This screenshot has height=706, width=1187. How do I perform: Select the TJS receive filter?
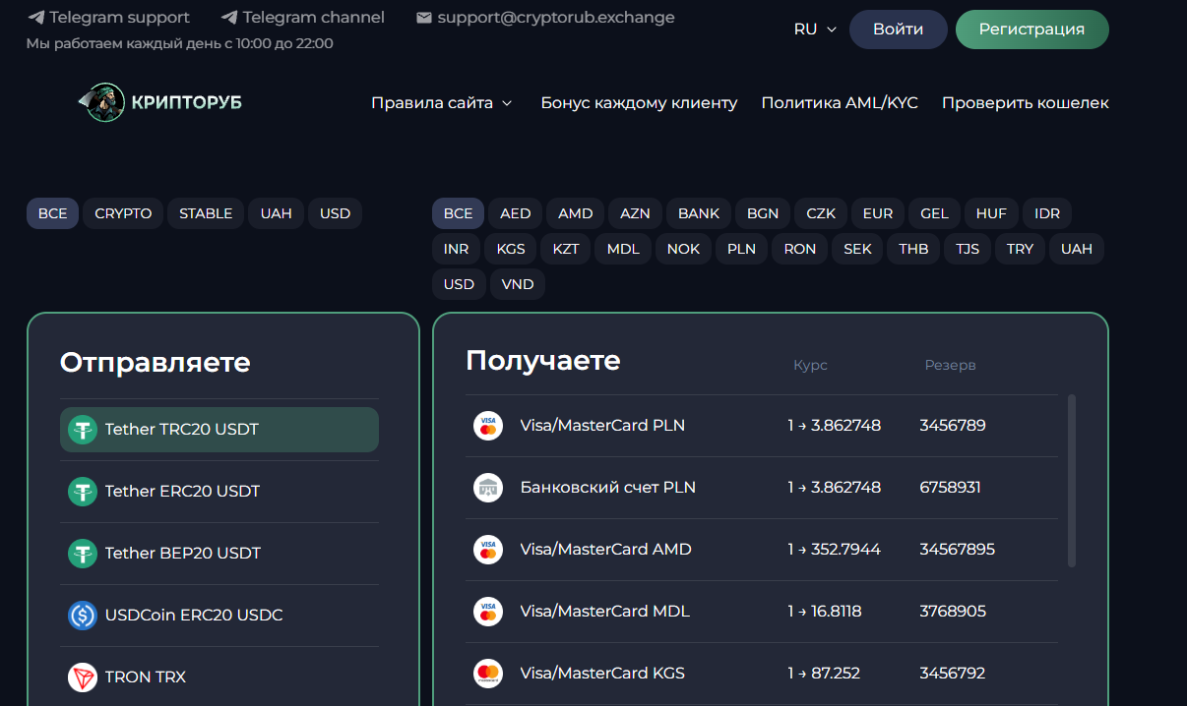[968, 249]
